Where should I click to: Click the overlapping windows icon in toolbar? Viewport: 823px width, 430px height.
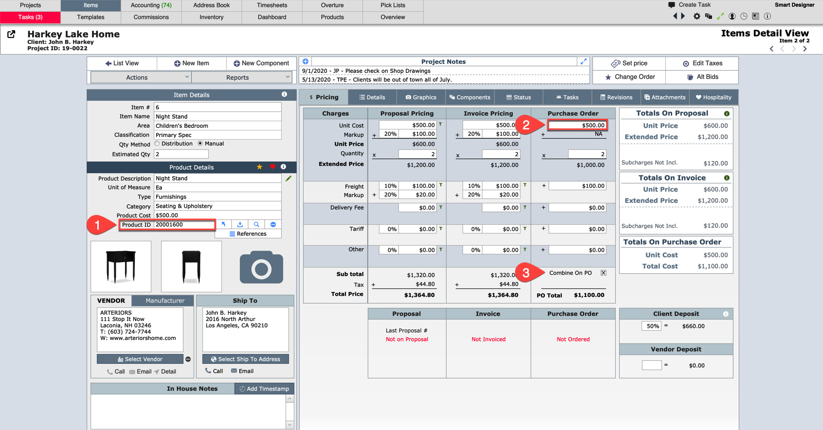[708, 16]
